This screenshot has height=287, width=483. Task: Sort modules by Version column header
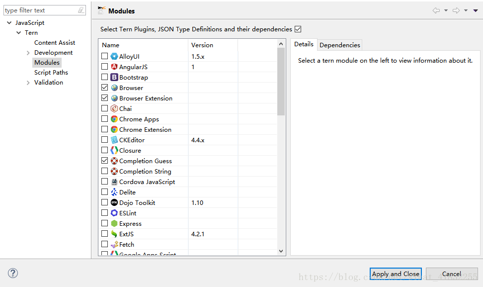(213, 45)
